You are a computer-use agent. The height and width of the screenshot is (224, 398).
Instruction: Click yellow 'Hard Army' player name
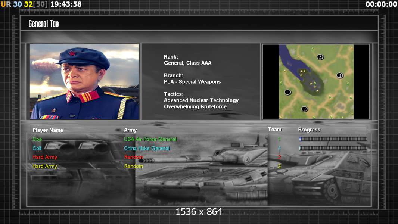(45, 166)
